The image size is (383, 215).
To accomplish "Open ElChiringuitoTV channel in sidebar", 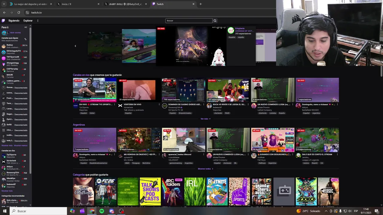I will [x=15, y=52].
